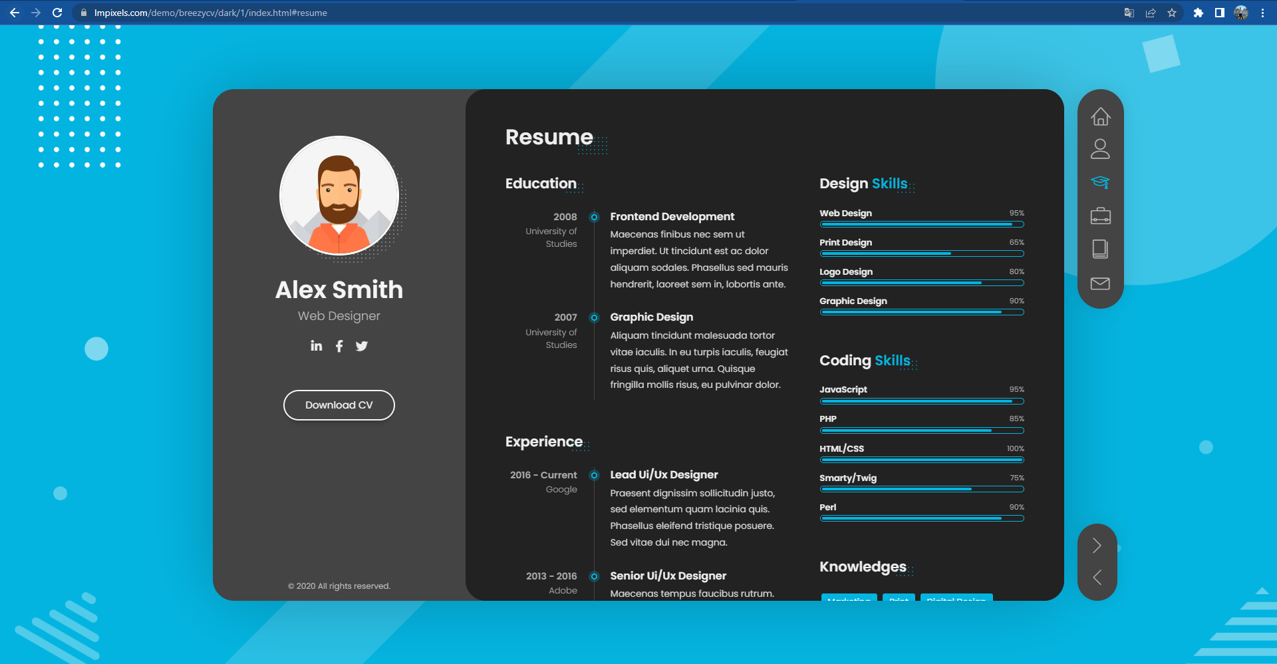Share this page icon
This screenshot has width=1277, height=664.
[1151, 13]
